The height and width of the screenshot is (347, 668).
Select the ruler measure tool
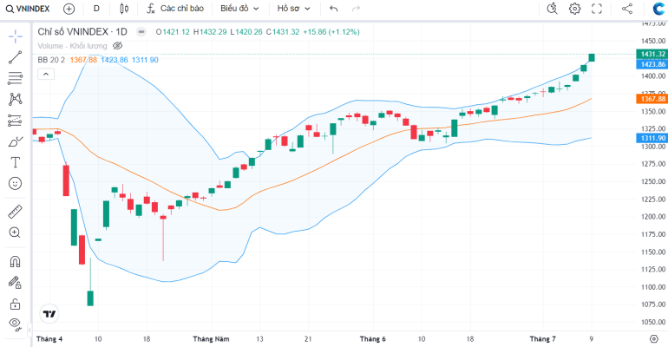tap(16, 212)
